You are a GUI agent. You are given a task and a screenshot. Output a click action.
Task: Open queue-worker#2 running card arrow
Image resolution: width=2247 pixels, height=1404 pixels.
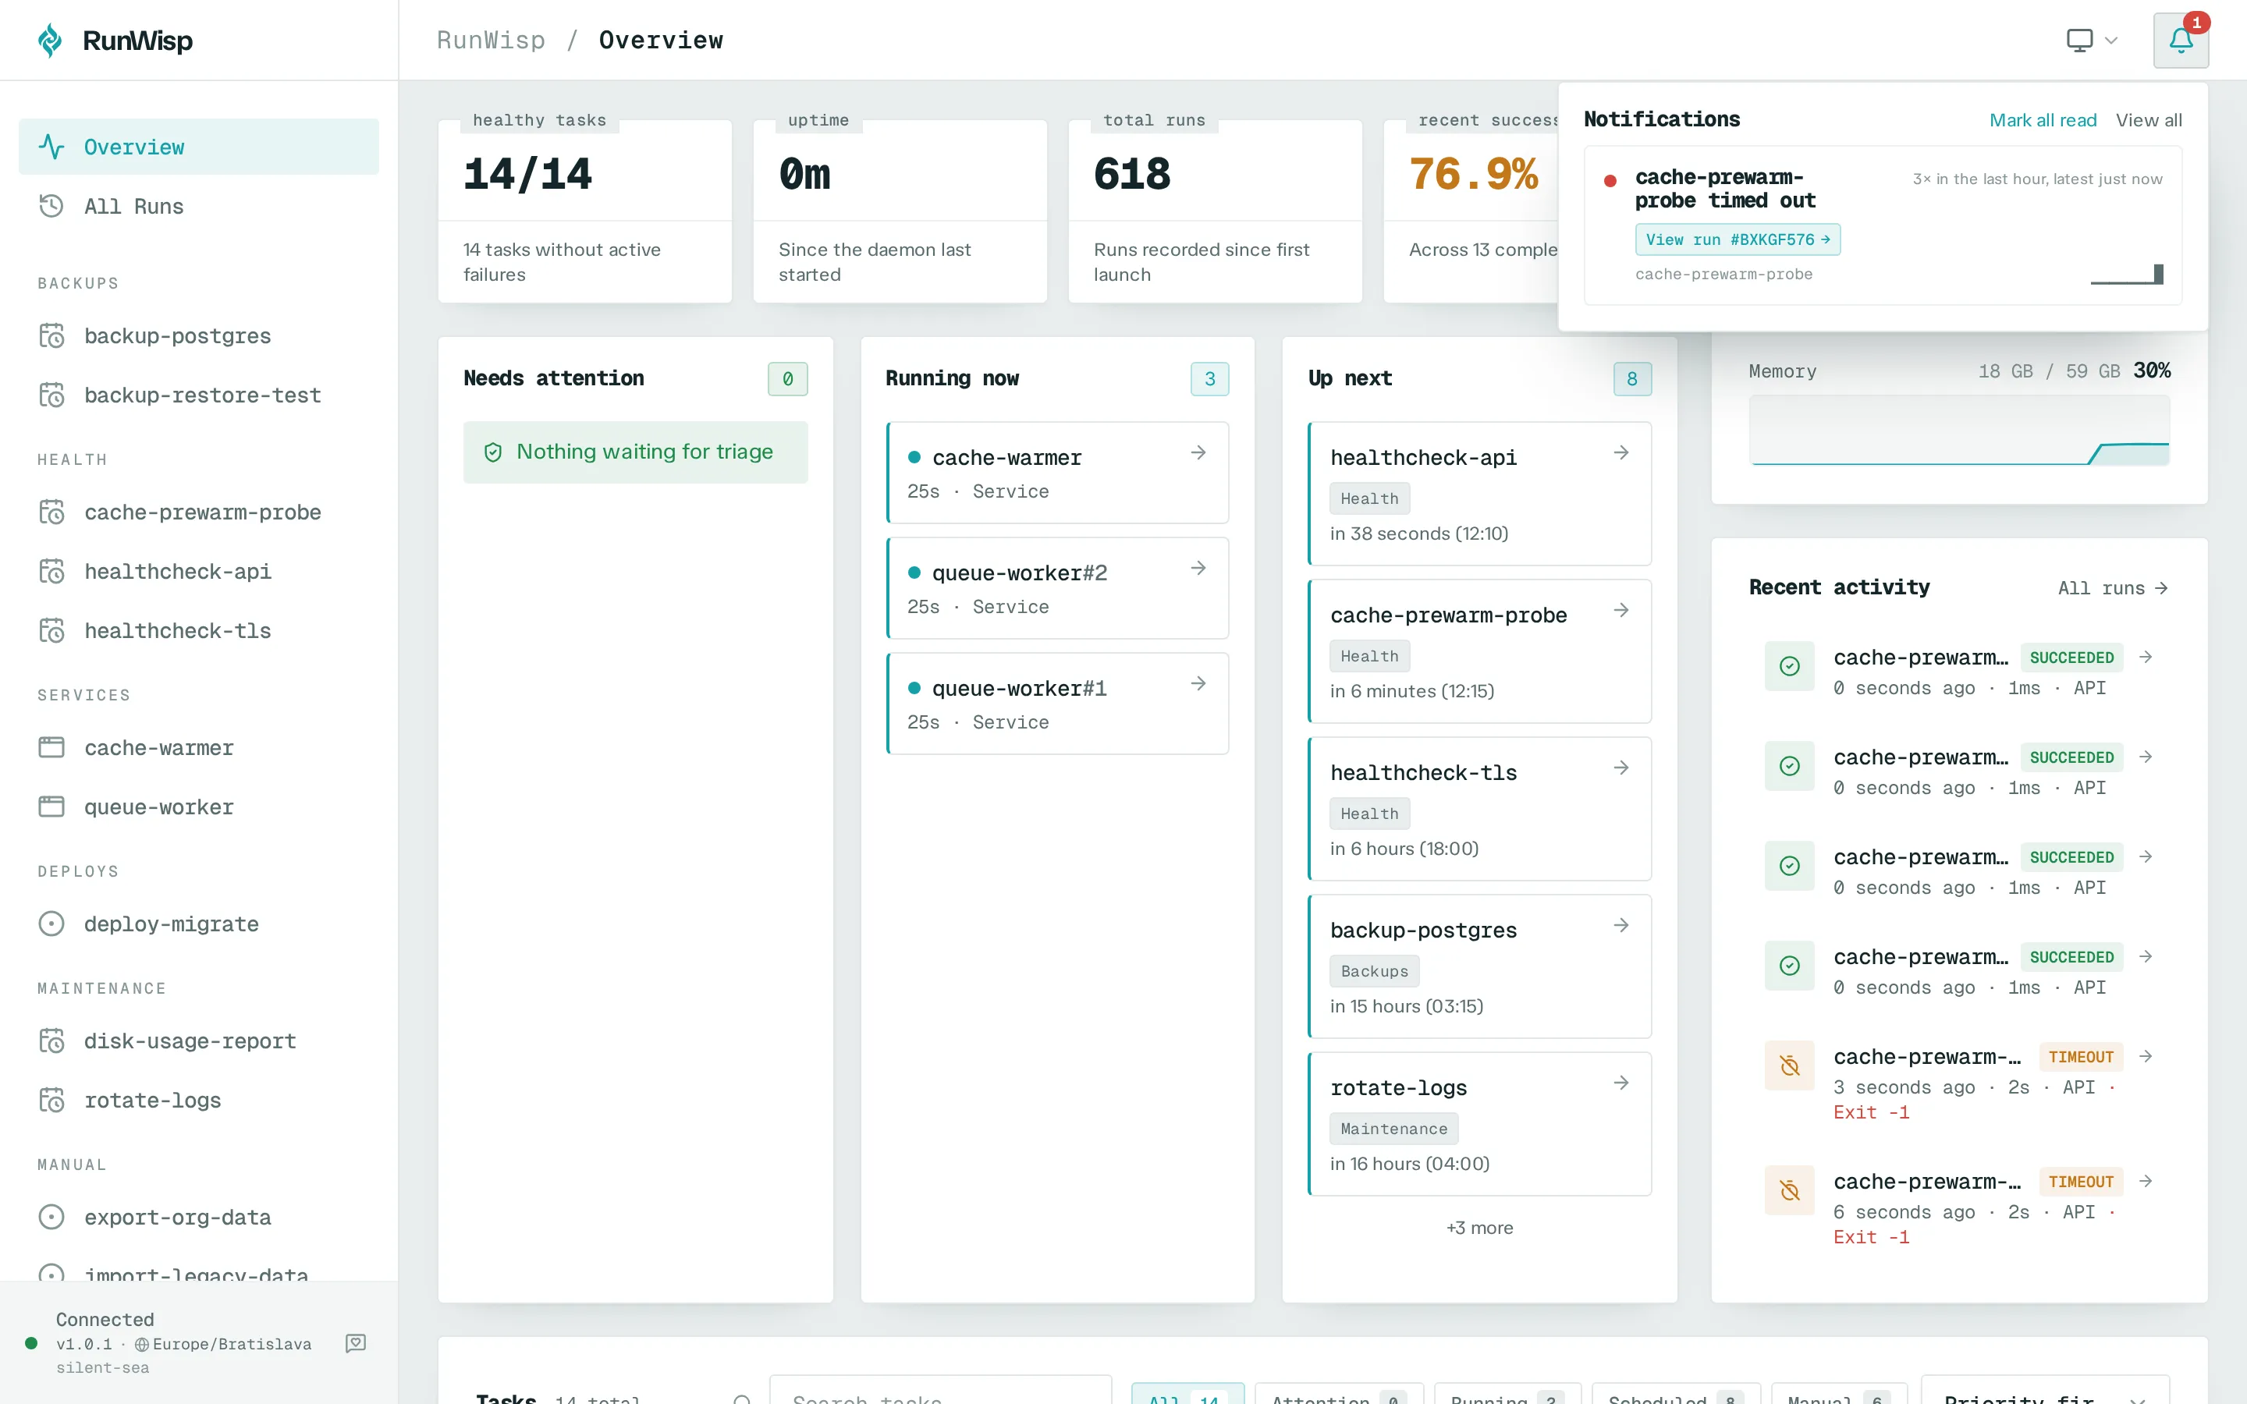click(1198, 567)
